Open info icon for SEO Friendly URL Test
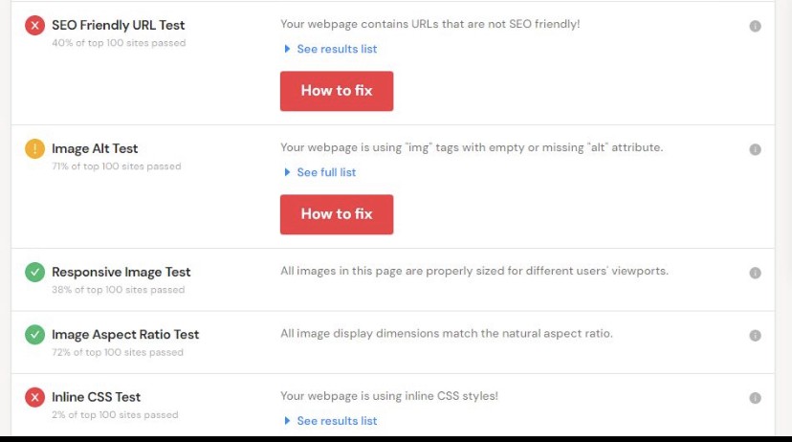This screenshot has width=792, height=442. coord(755,26)
